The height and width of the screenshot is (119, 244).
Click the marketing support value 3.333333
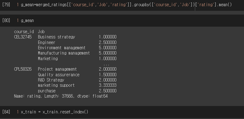tap(108, 85)
